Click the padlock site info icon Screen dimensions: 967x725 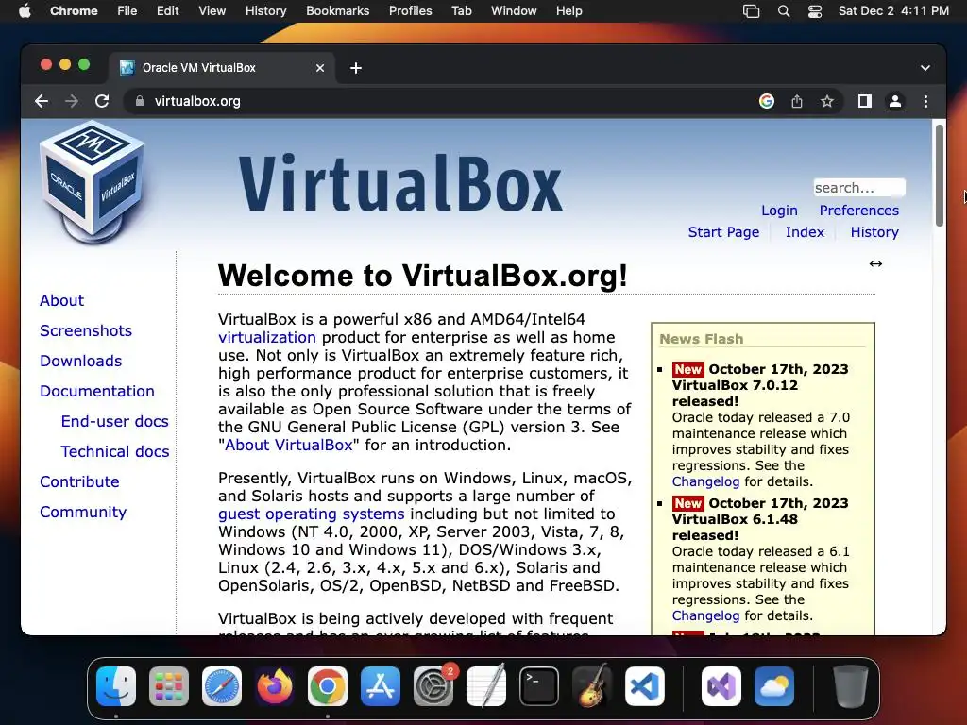[x=140, y=101]
